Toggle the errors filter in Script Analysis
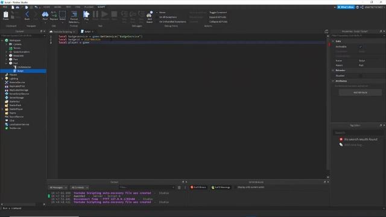The height and width of the screenshot is (217, 386). coord(198,187)
